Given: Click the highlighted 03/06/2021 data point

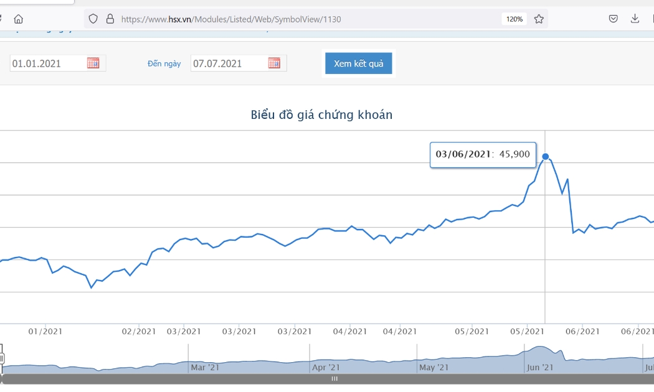Looking at the screenshot, I should point(545,157).
